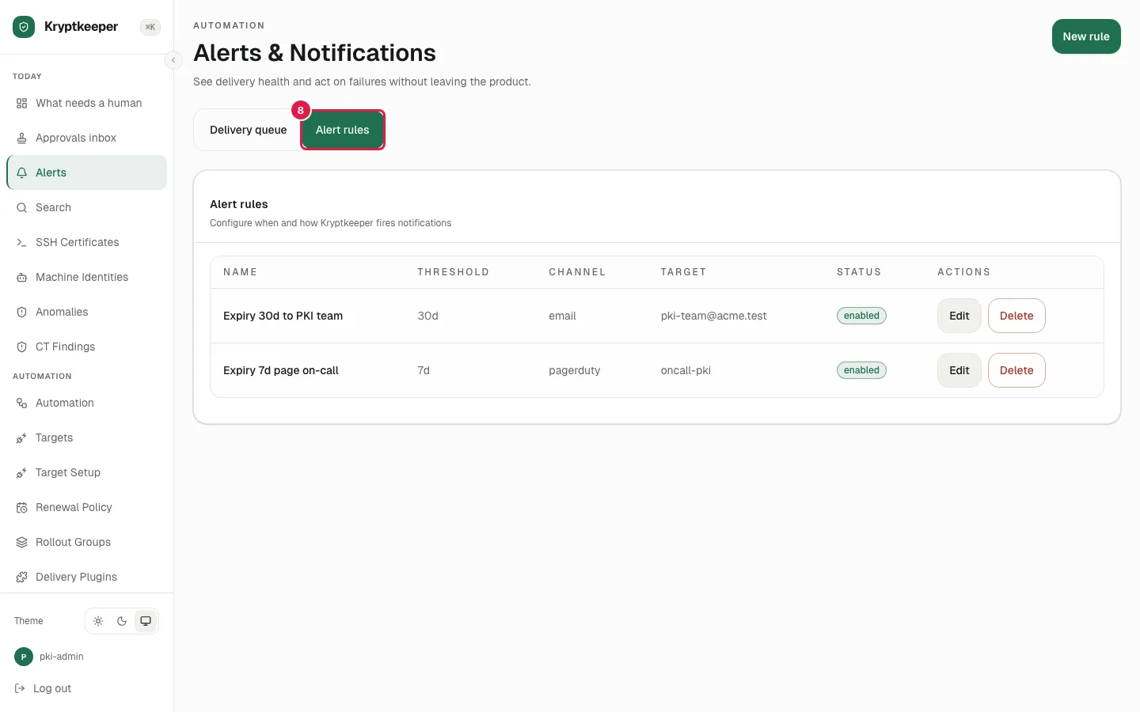The width and height of the screenshot is (1140, 712).
Task: Edit the Expiry 30d to PKI team rule
Action: click(959, 316)
